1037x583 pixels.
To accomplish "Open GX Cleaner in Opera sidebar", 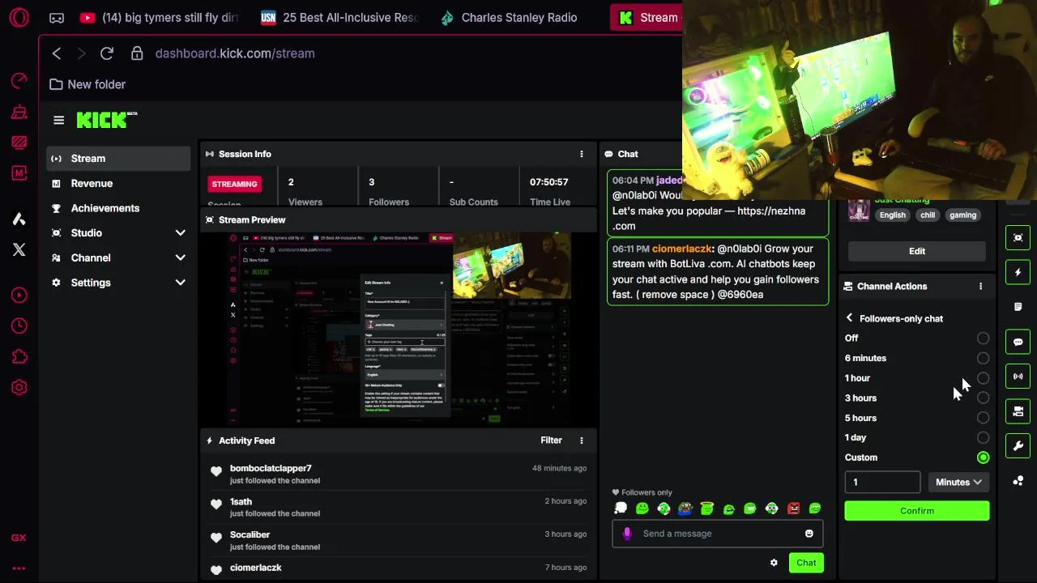I will pyautogui.click(x=19, y=113).
